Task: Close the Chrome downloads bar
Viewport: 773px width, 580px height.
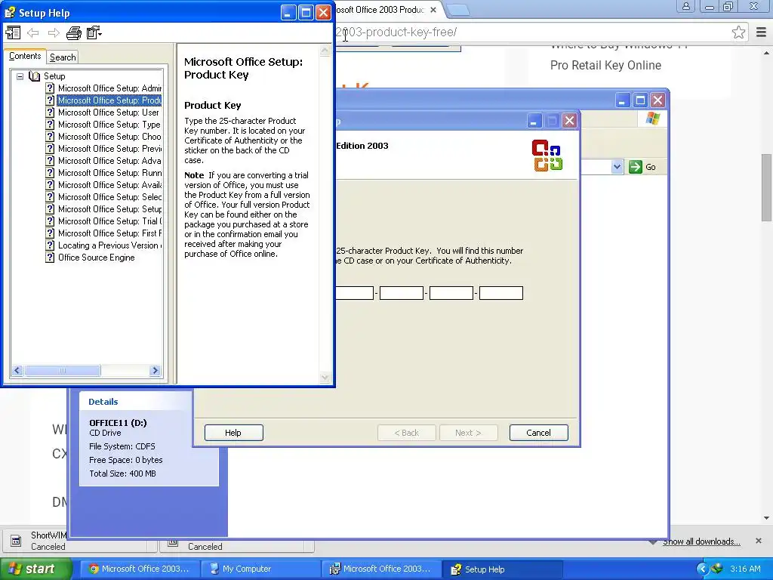Action: (759, 541)
